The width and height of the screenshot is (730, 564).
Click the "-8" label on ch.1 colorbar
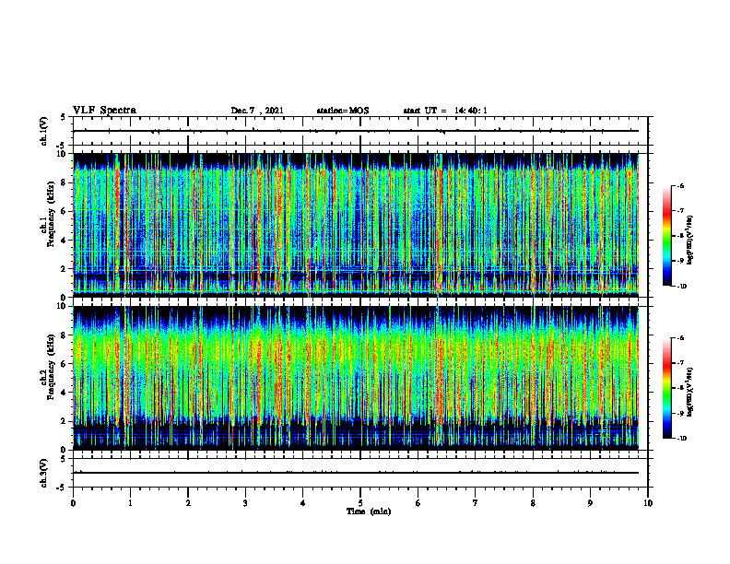click(x=681, y=236)
